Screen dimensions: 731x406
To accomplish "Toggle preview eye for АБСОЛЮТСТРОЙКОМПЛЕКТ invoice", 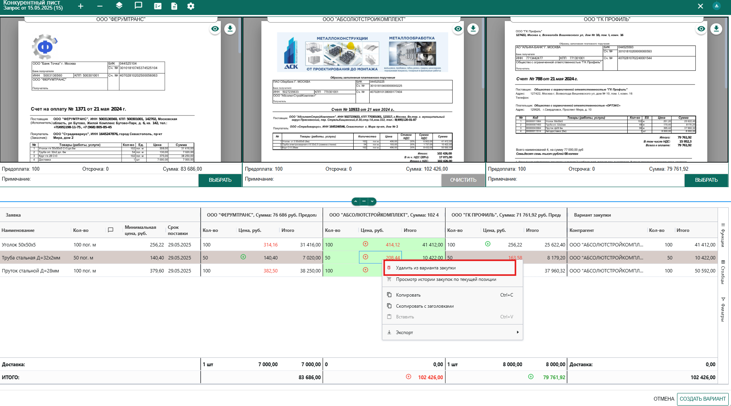I will [x=458, y=29].
